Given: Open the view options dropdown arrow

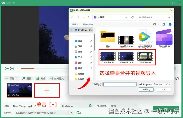Looking at the screenshot, I should [x=158, y=24].
